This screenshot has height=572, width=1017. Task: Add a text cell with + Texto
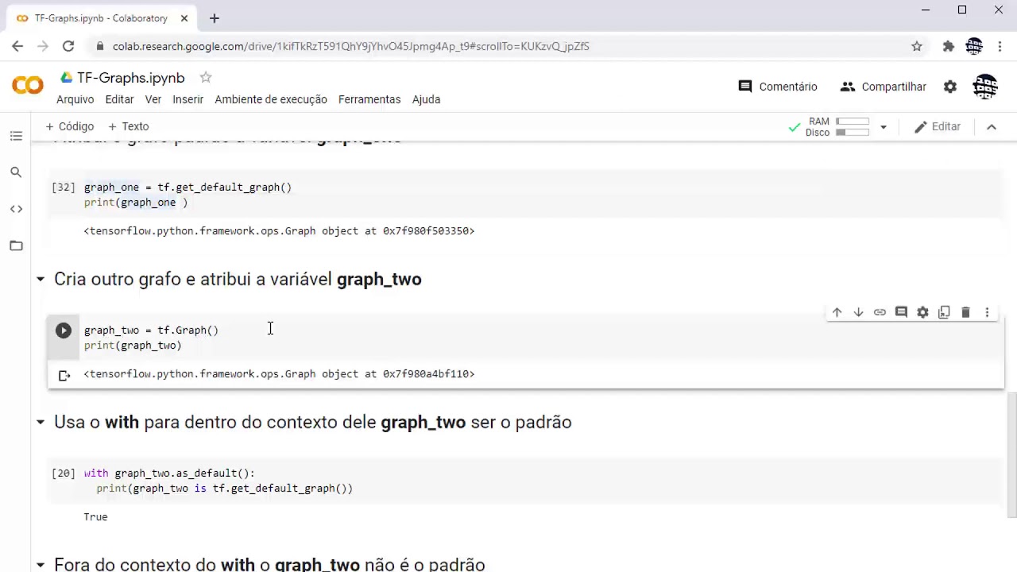pyautogui.click(x=129, y=126)
